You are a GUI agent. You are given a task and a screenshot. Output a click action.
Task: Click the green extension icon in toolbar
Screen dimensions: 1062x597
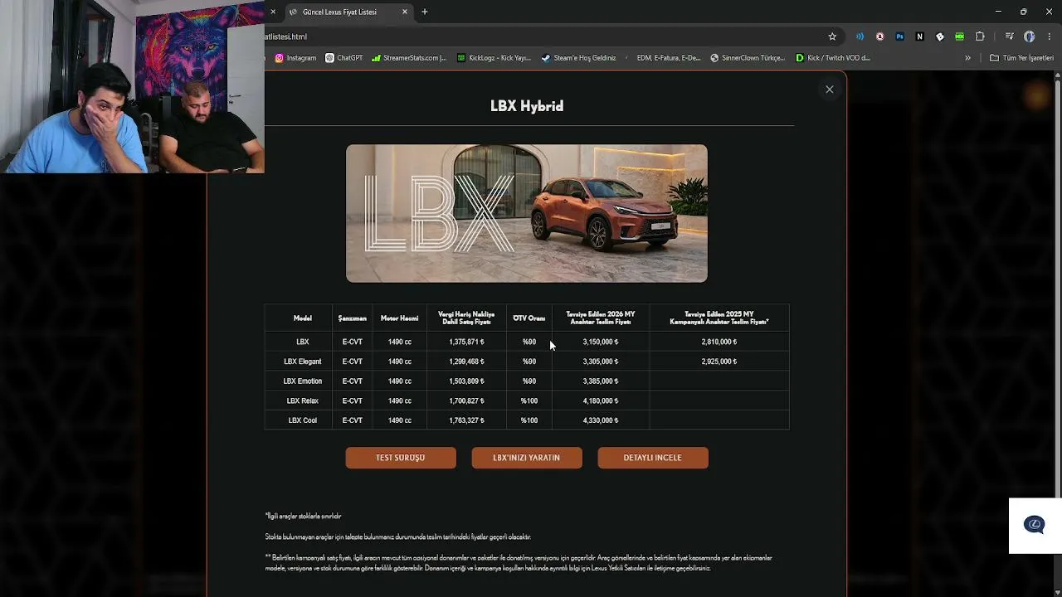click(960, 36)
